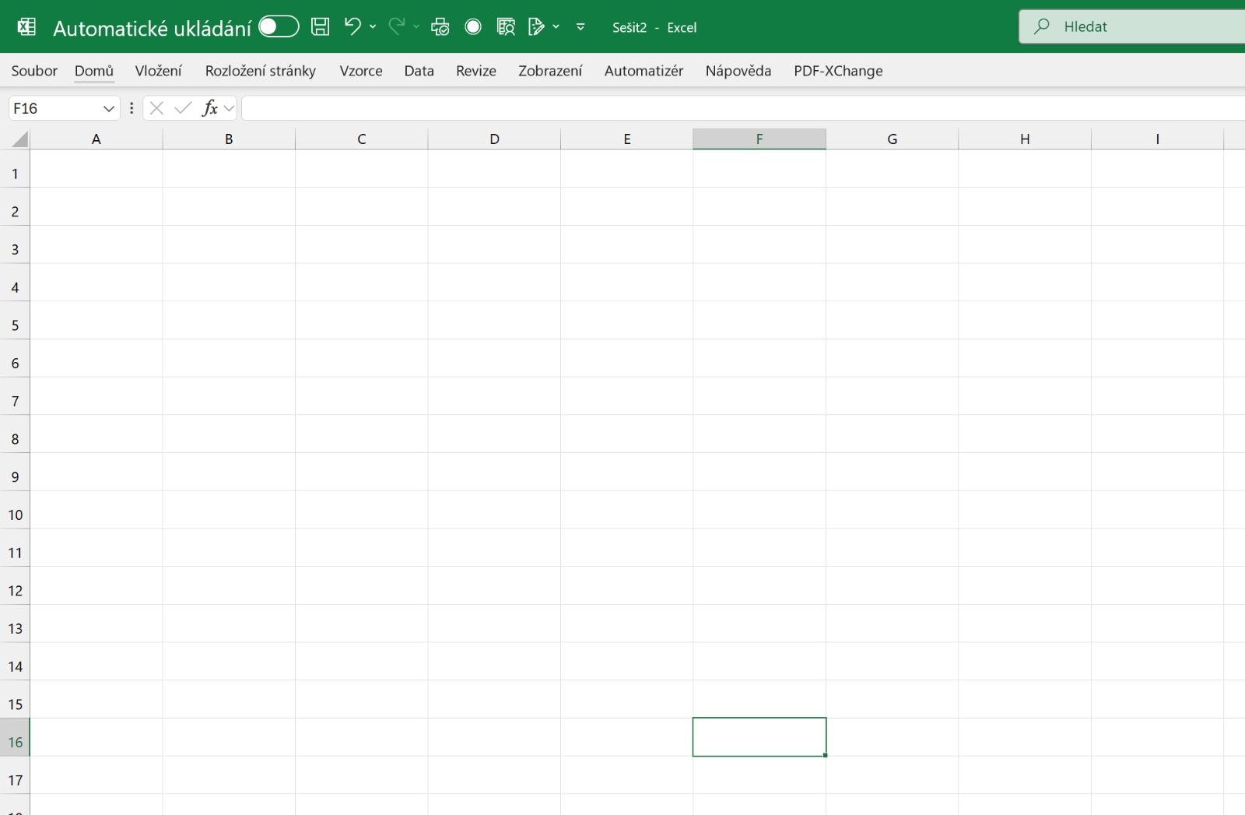
Task: Select column D header
Action: coord(494,139)
